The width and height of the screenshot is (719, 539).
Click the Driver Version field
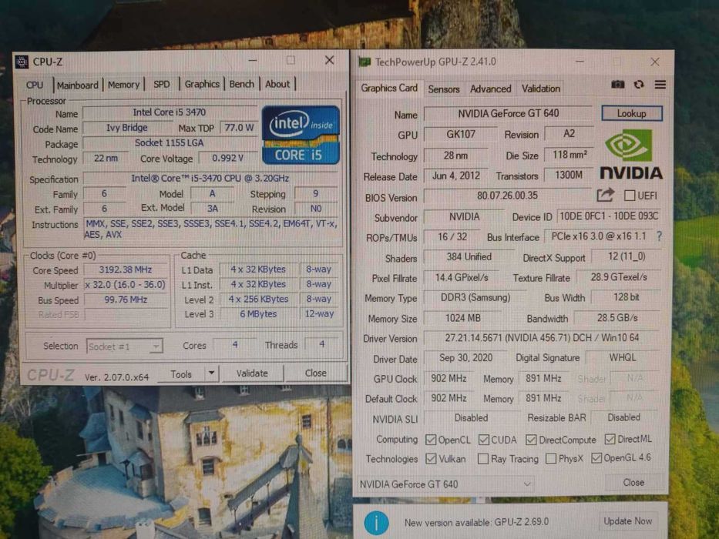tap(542, 338)
